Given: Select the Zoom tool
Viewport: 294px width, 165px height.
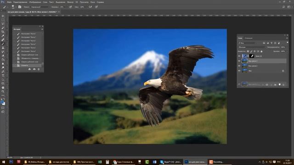Looking at the screenshot, I should (x=3, y=92).
